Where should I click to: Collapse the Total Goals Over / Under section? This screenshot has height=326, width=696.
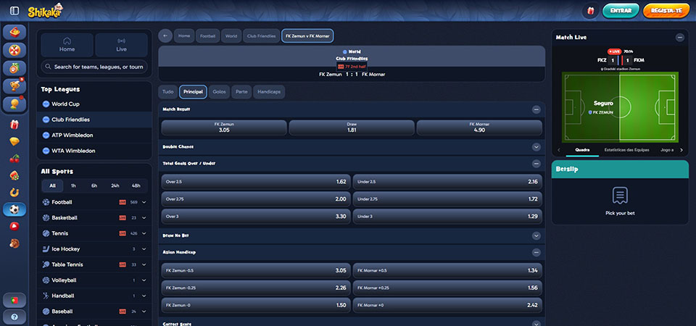(x=536, y=164)
